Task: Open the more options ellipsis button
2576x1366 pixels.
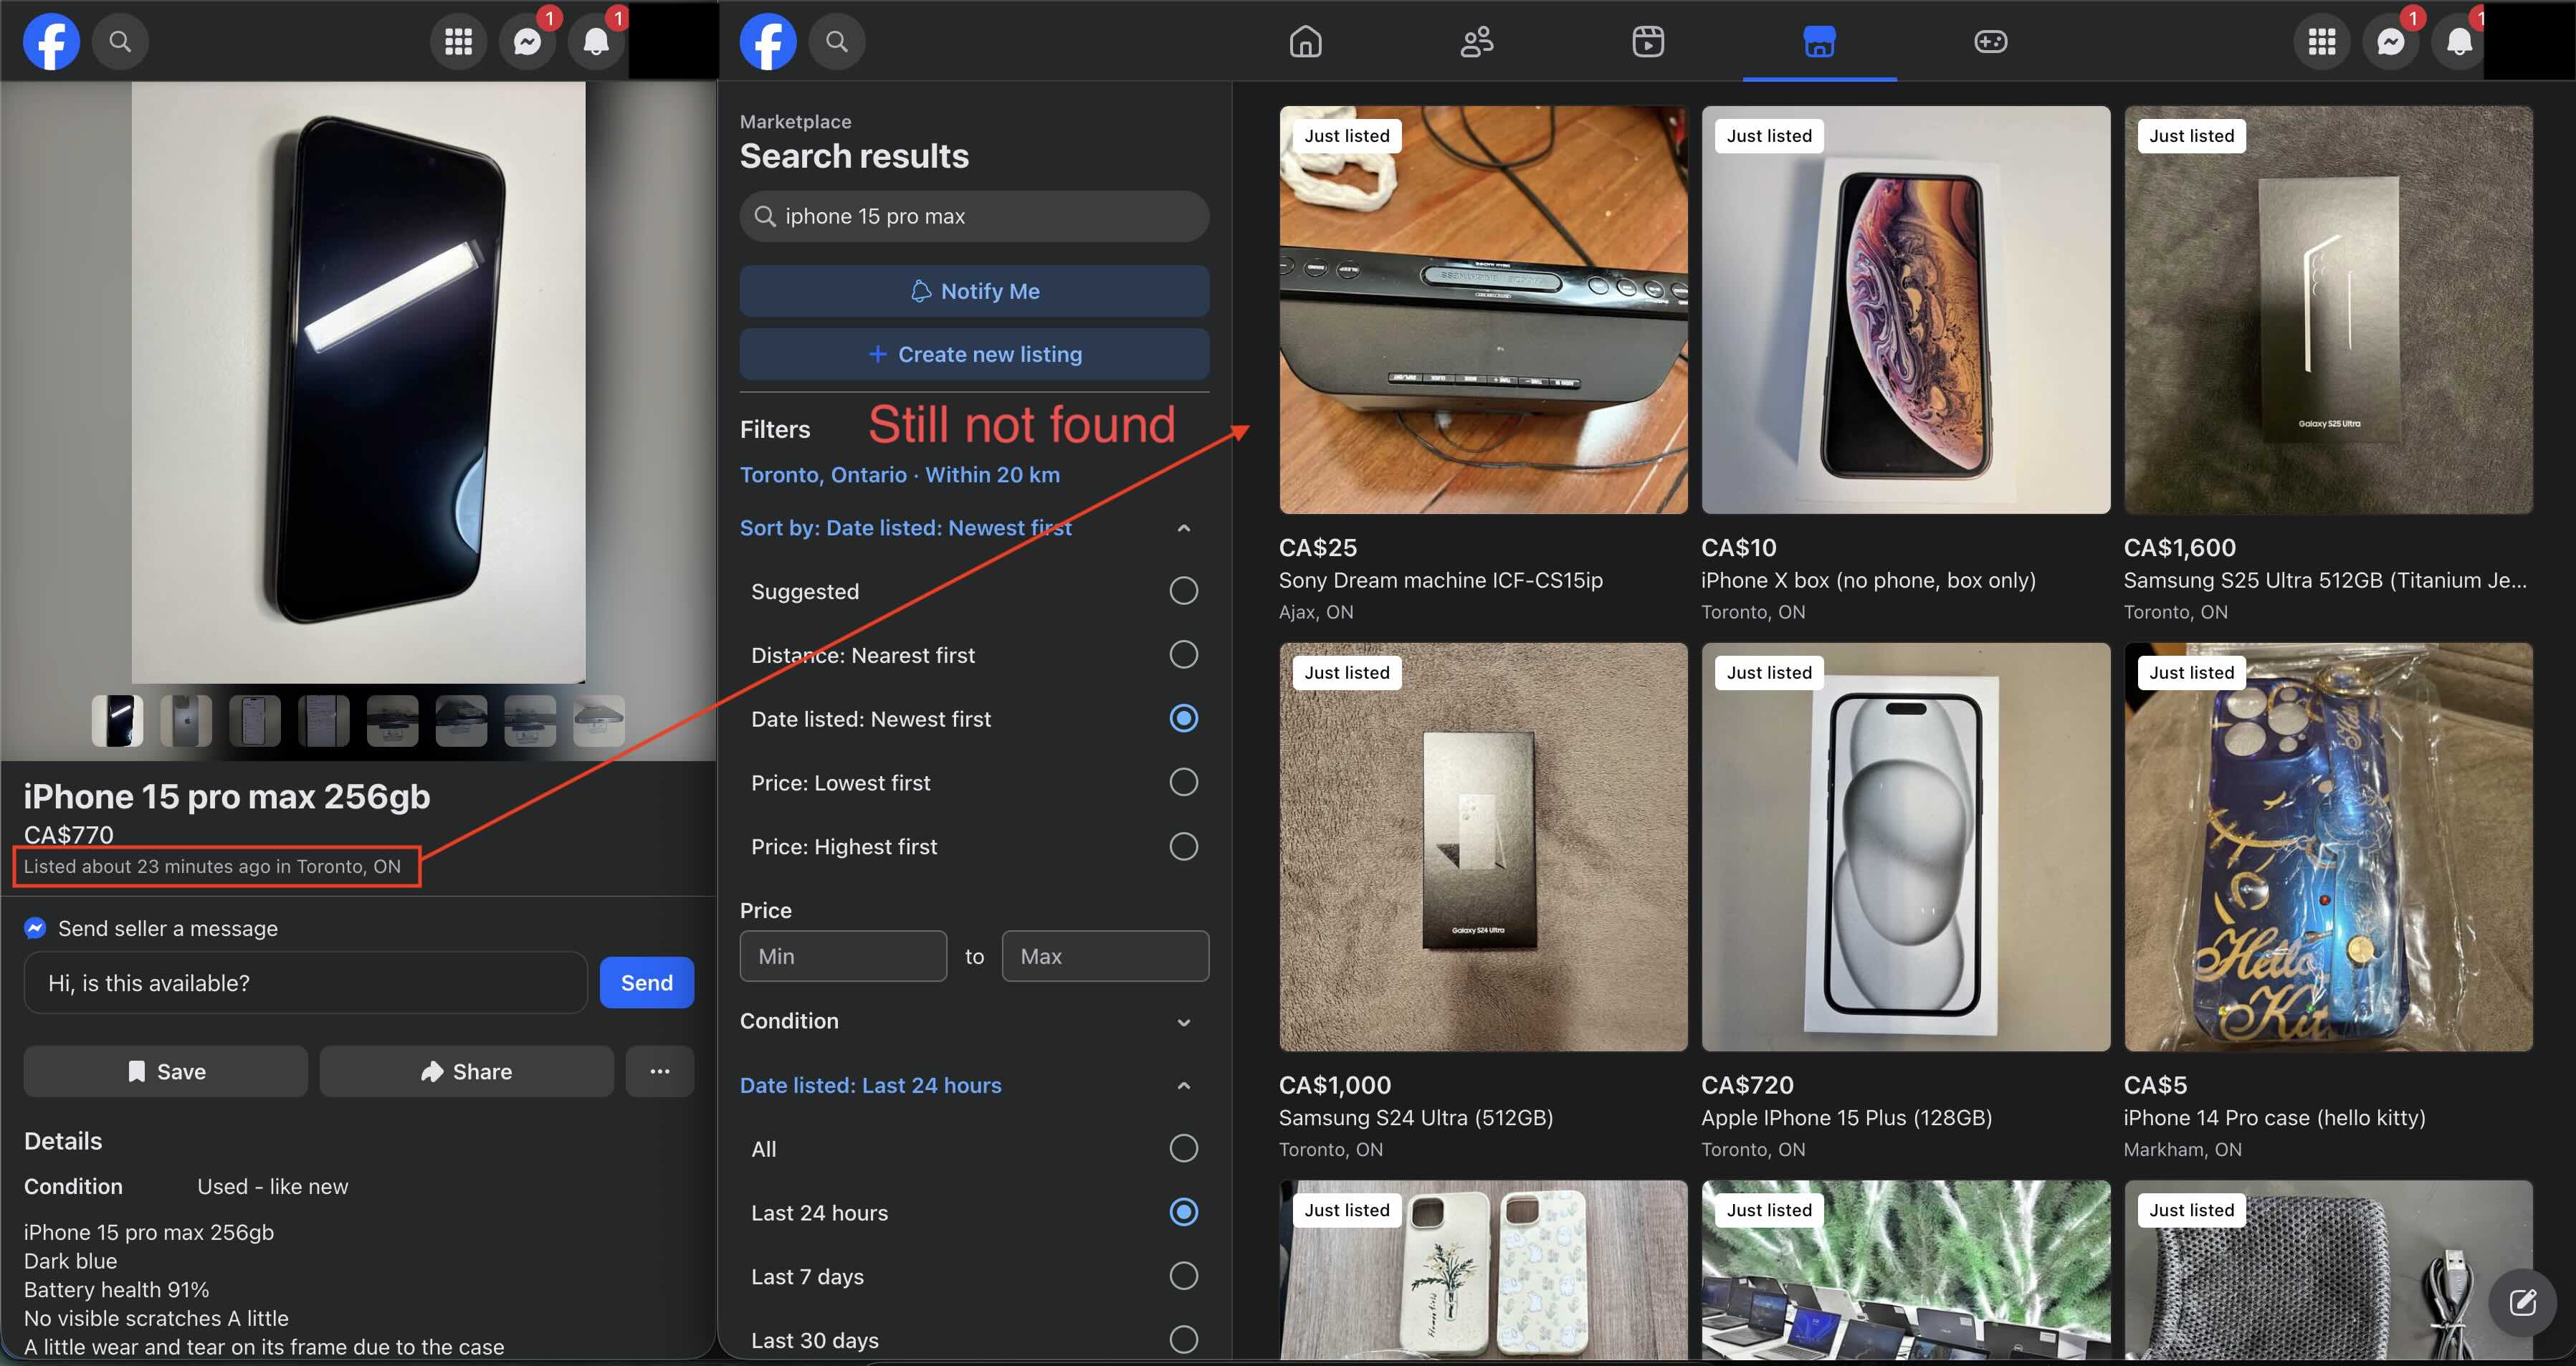Action: (660, 1071)
